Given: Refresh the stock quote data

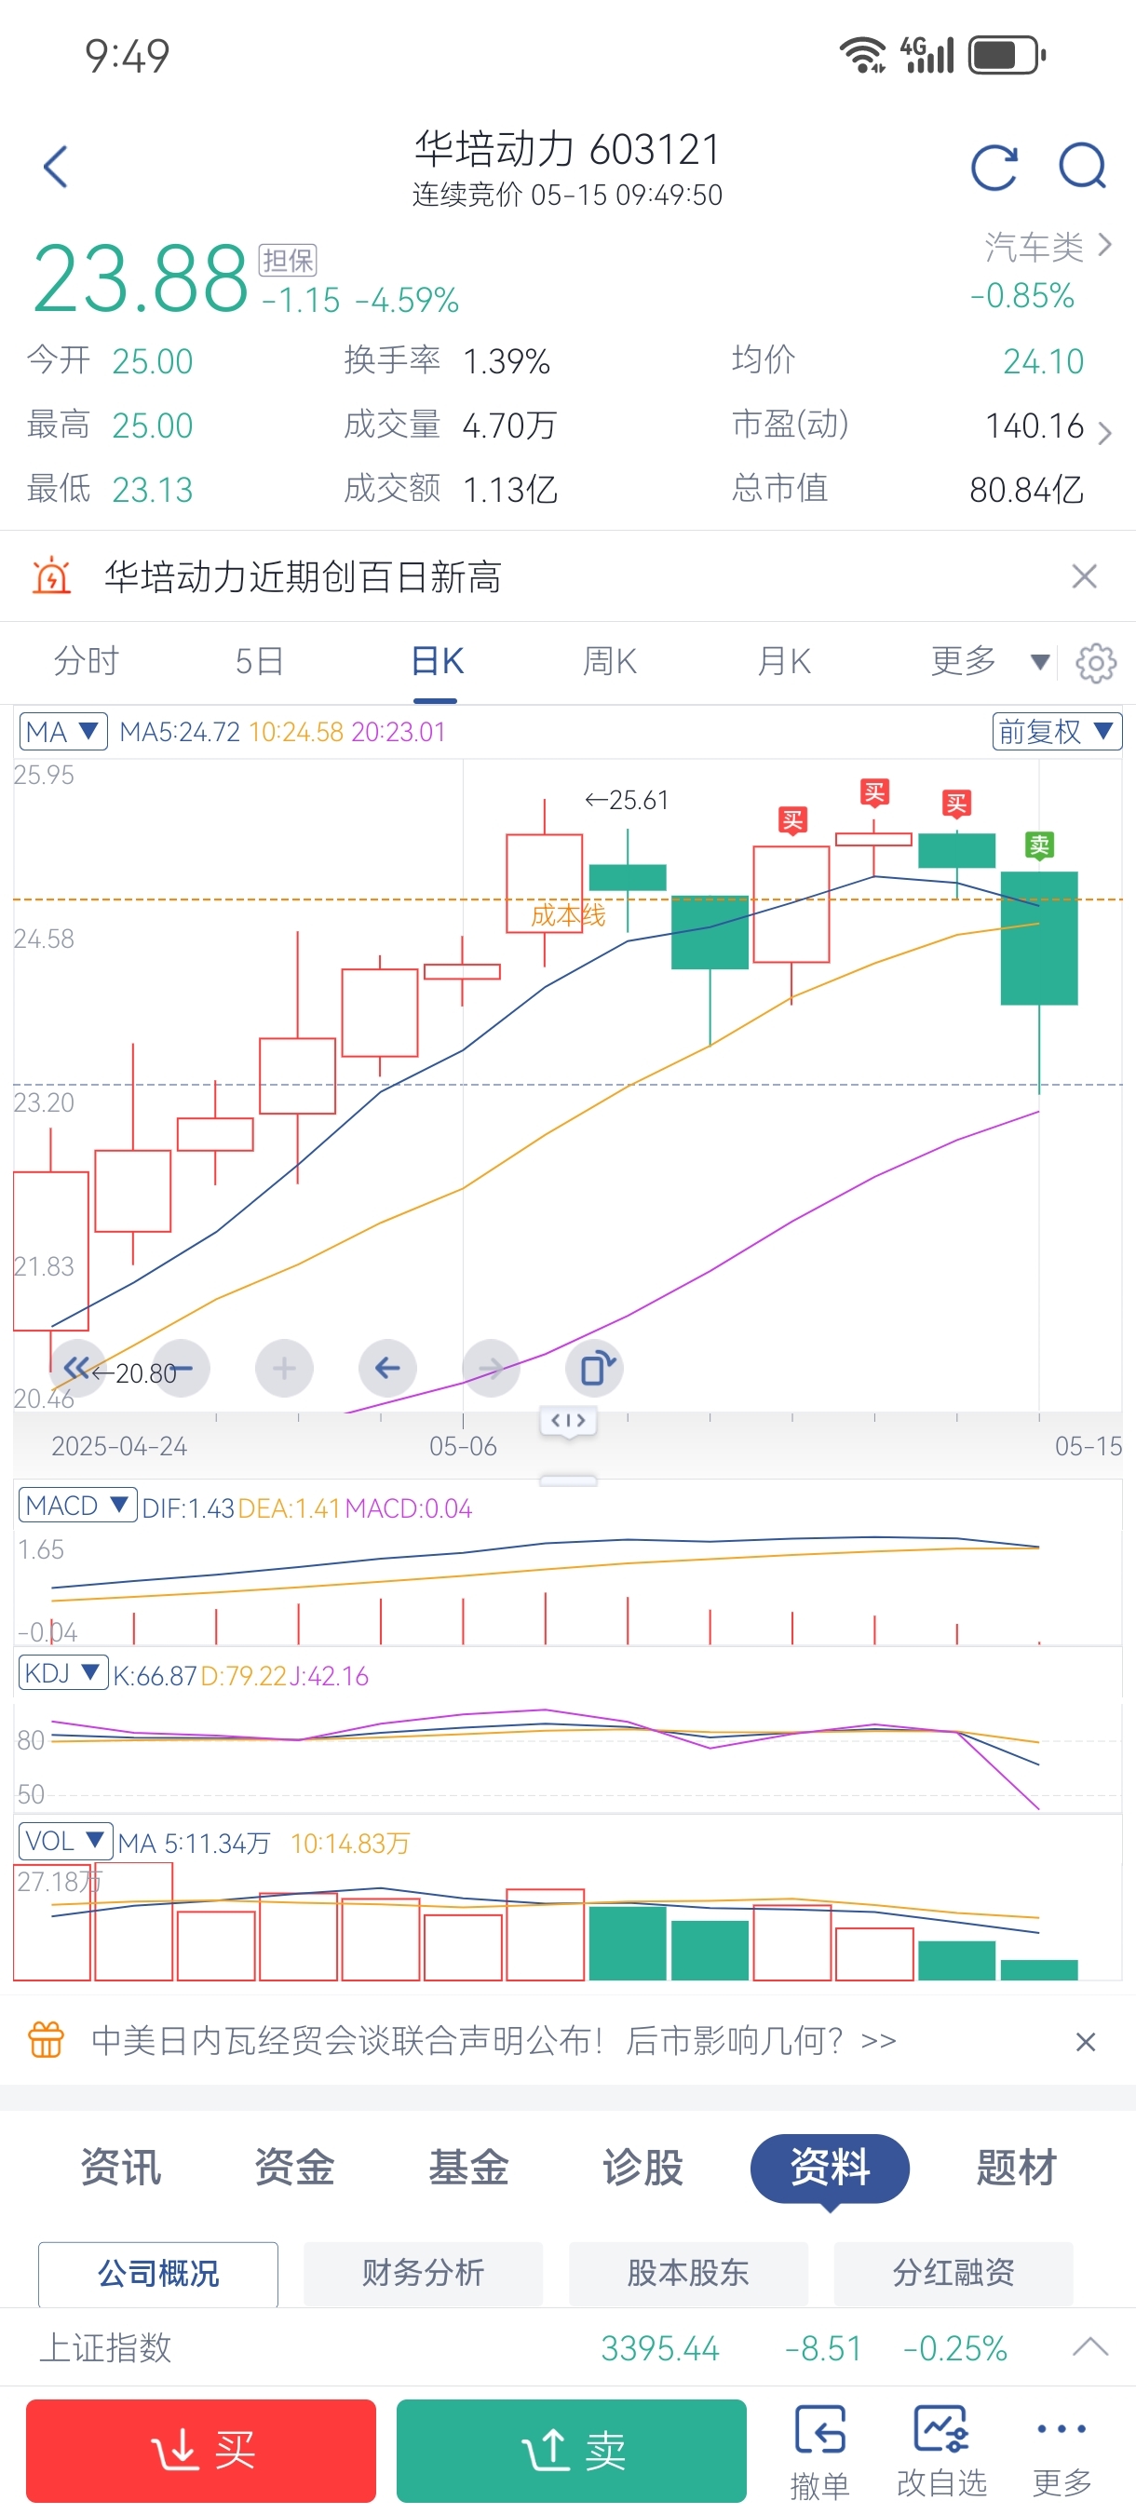Looking at the screenshot, I should 994,167.
